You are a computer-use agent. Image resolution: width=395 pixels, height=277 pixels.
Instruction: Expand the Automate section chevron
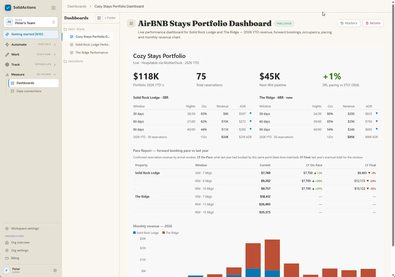click(x=55, y=45)
